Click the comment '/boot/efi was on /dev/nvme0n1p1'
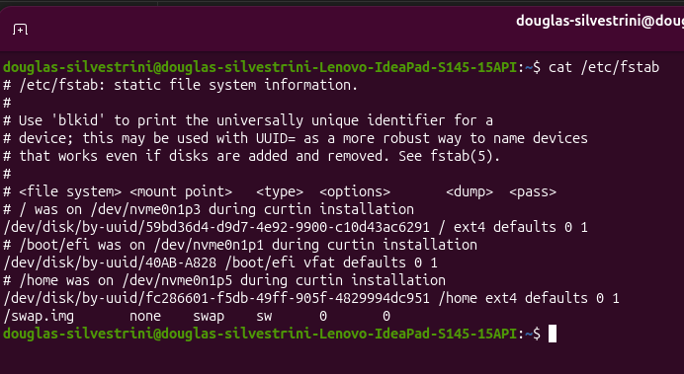The image size is (684, 374). 240,245
